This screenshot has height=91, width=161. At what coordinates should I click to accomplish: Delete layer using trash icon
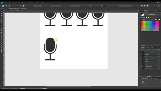(x=160, y=76)
